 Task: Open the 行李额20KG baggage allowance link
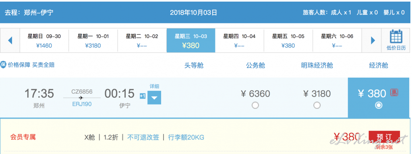tap(186, 137)
